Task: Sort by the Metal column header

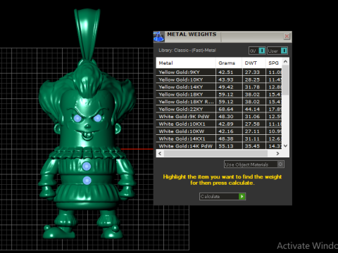Action: tap(186, 63)
